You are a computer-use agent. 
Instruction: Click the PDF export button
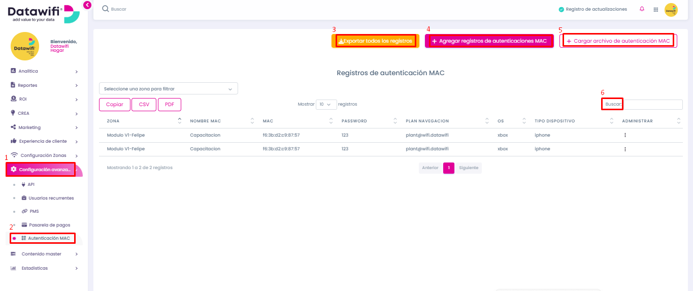click(x=170, y=105)
